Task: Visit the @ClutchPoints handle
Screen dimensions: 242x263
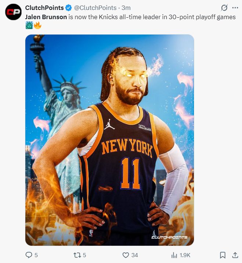Action: (95, 8)
